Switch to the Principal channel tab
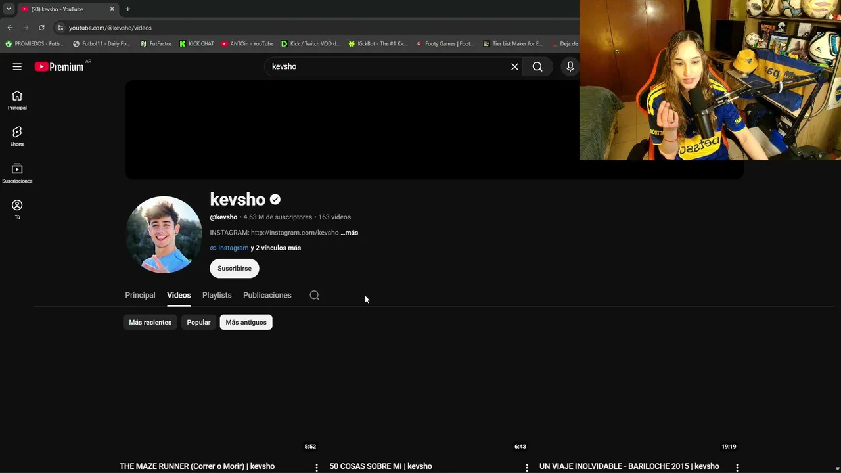 point(140,296)
